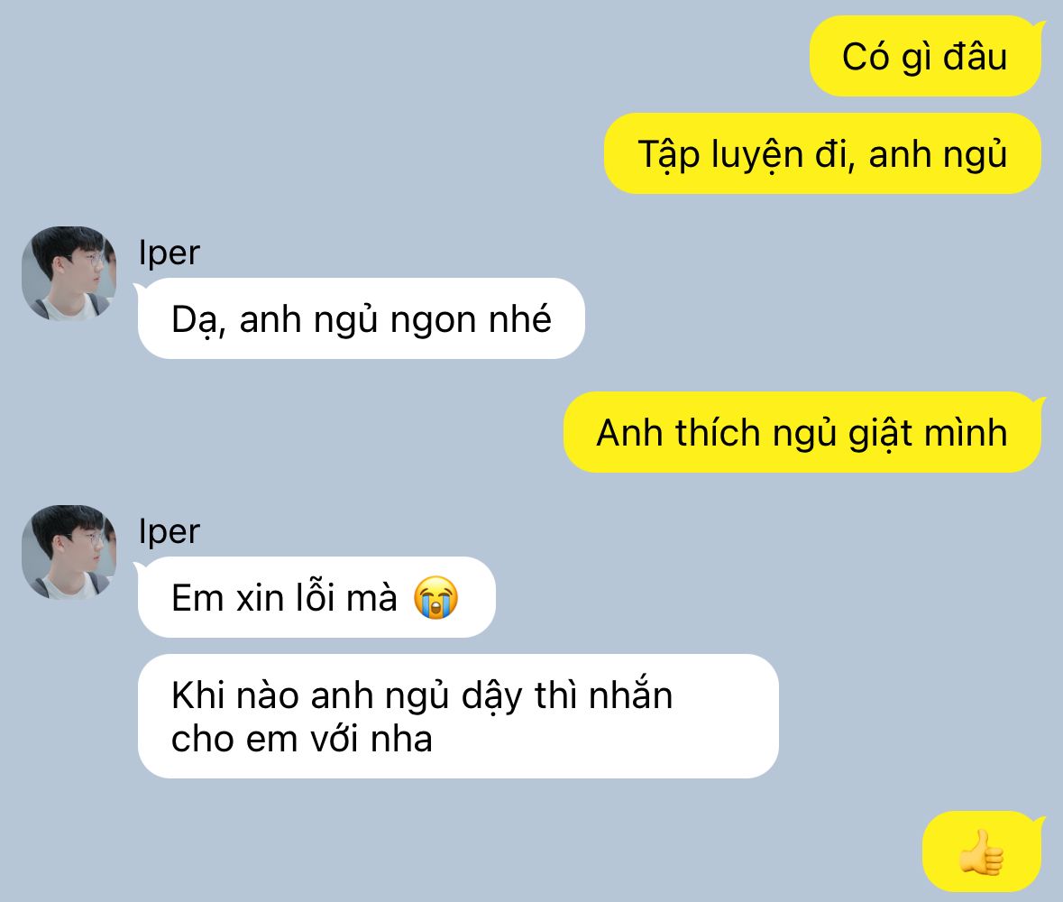Select the "Dạ, anh ngủ ngon nhé" reply bubble
1063x902 pixels.
coord(362,318)
